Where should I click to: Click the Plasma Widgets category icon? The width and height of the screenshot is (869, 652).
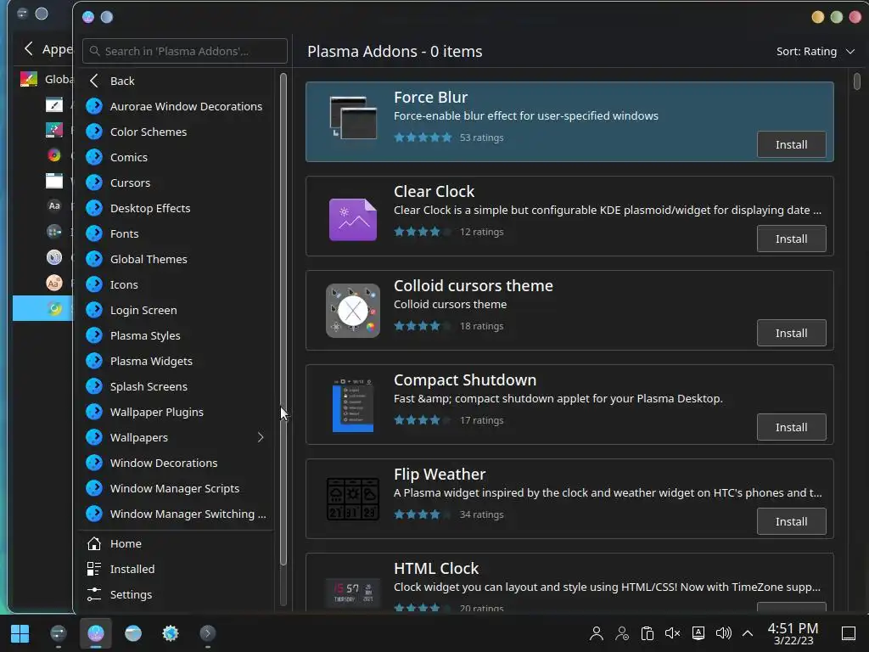94,362
